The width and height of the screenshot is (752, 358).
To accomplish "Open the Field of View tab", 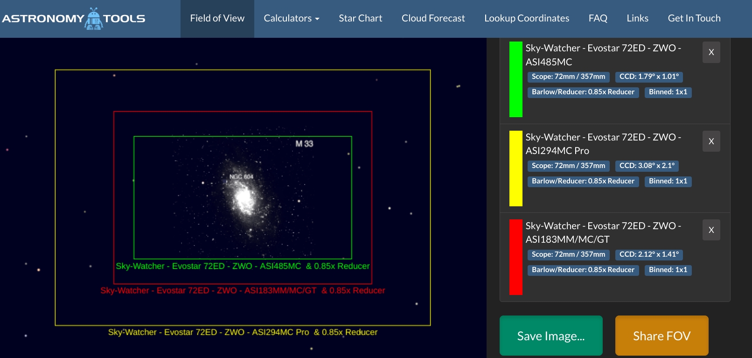I will pos(217,19).
